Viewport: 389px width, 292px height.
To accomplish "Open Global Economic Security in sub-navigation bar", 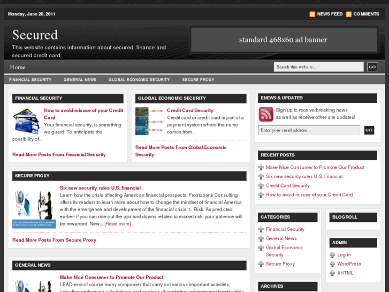I will (x=139, y=80).
